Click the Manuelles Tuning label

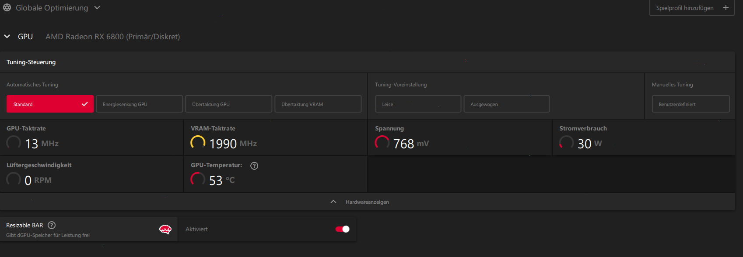pyautogui.click(x=673, y=85)
